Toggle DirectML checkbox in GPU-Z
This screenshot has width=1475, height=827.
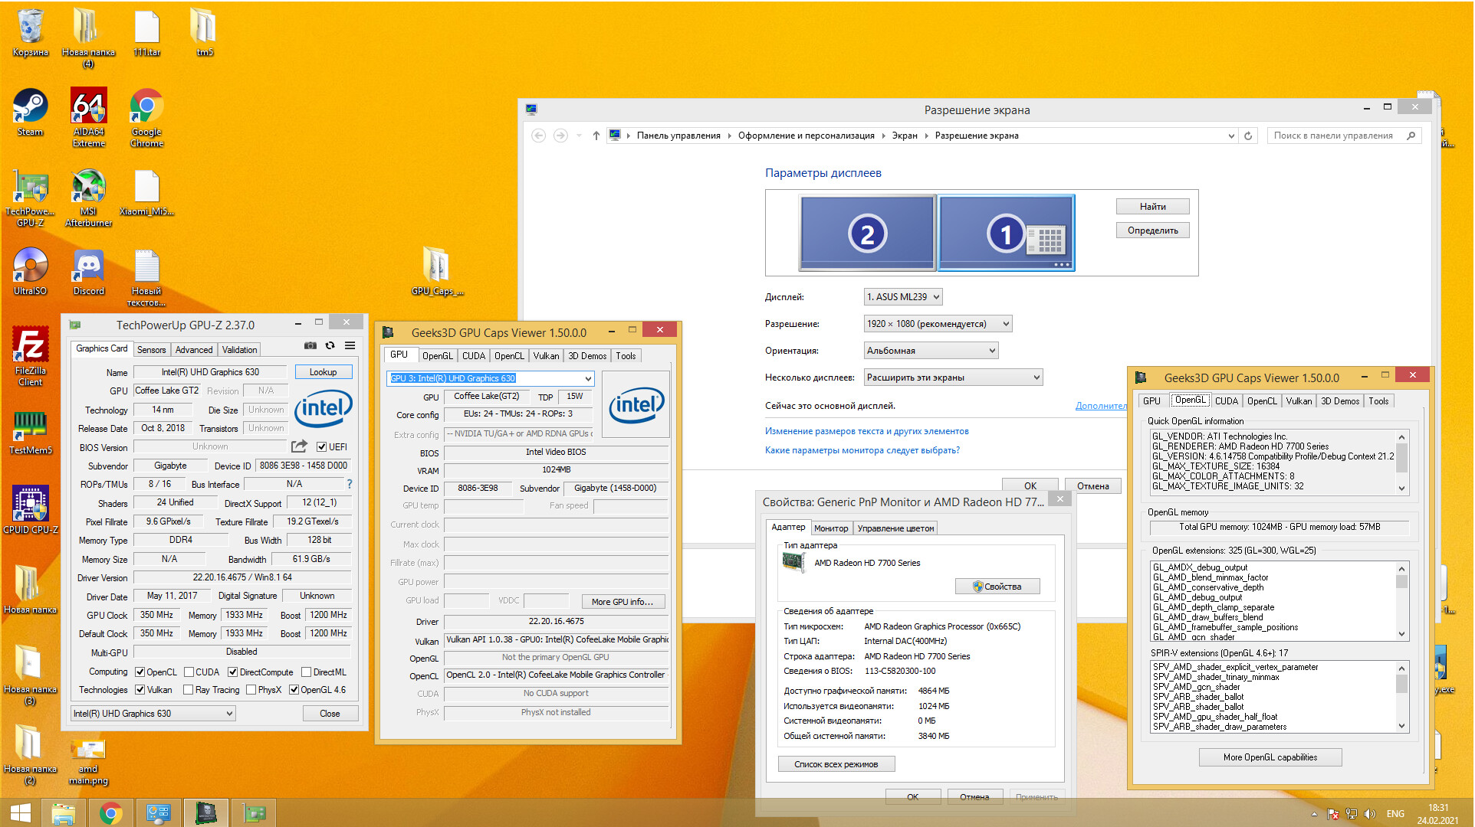pyautogui.click(x=306, y=672)
